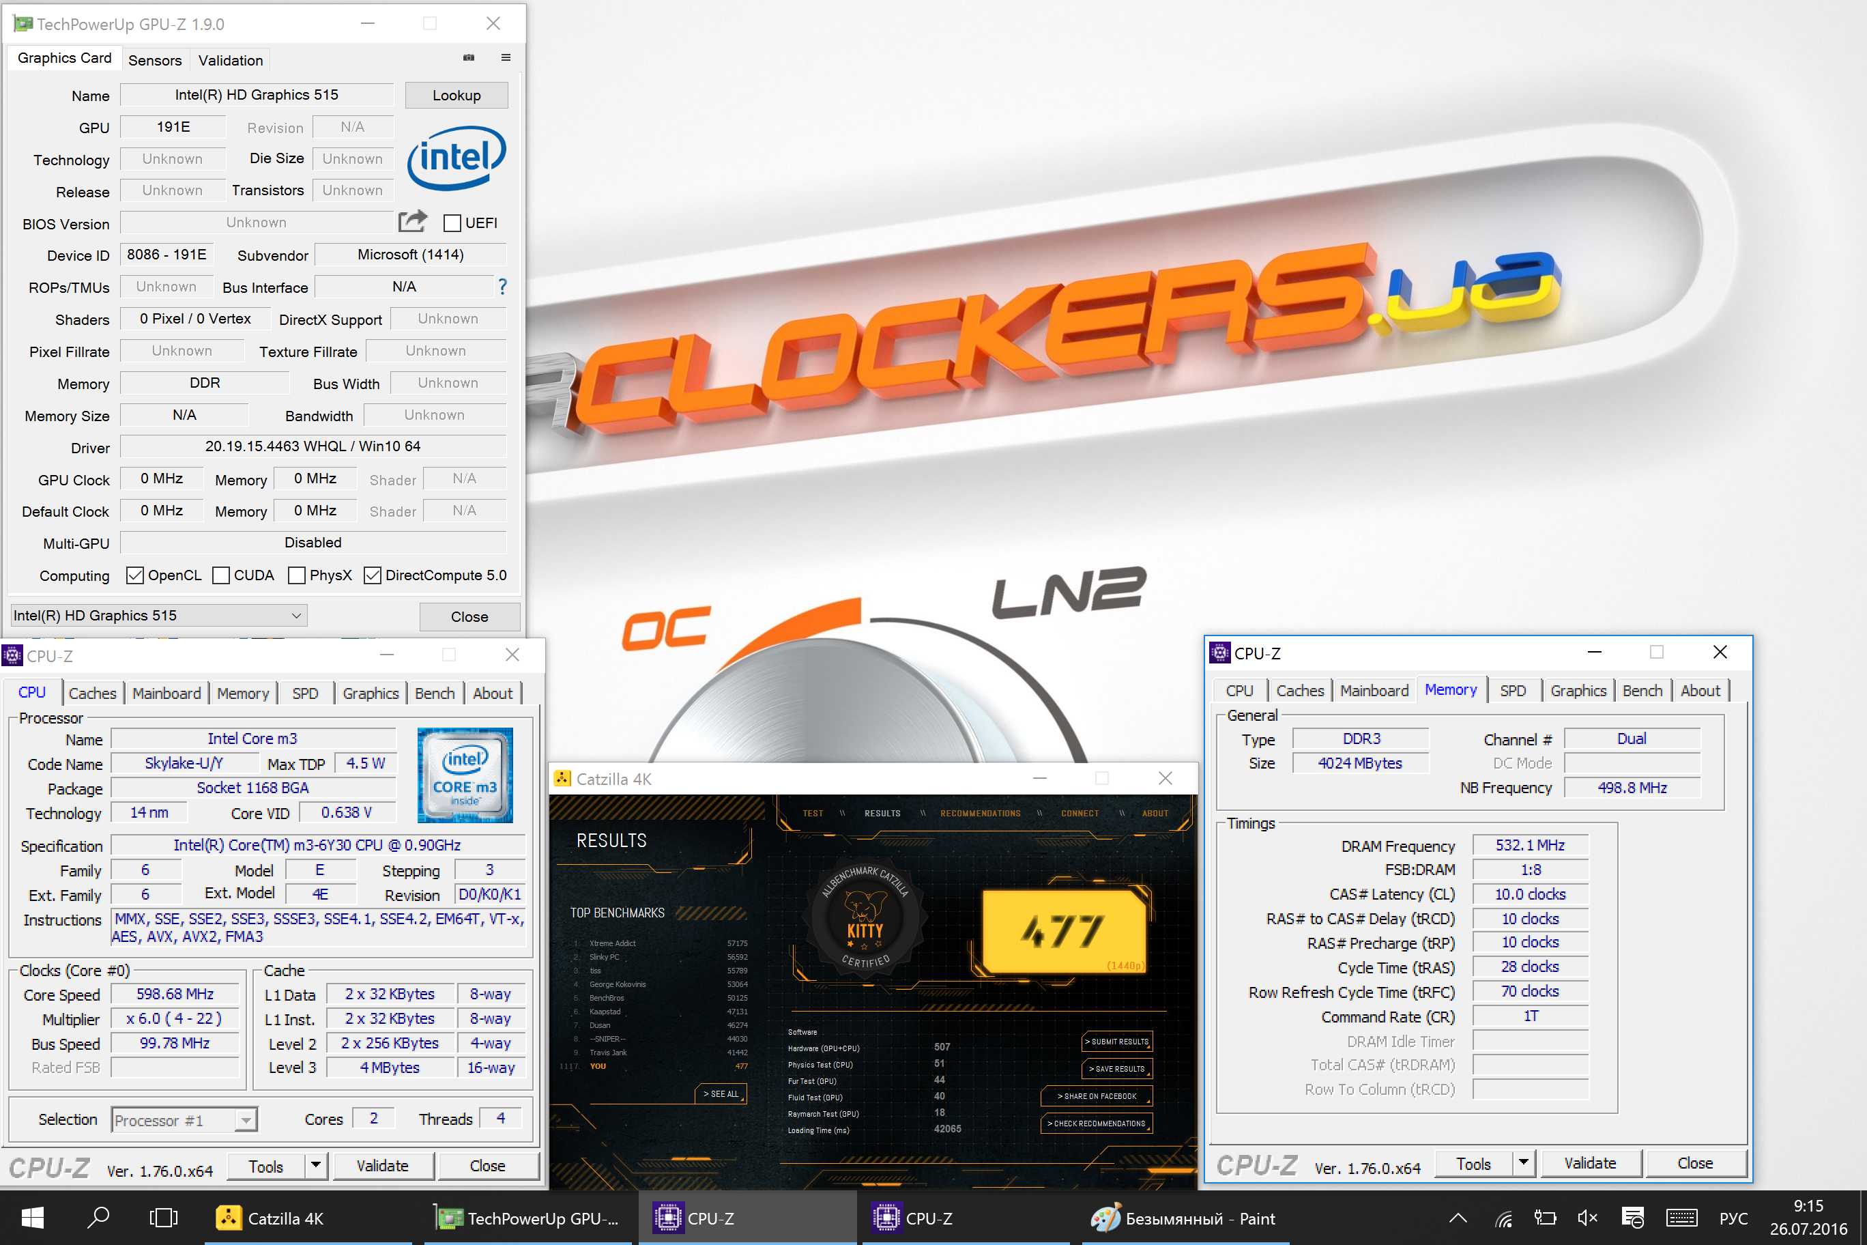Image resolution: width=1867 pixels, height=1245 pixels.
Task: Click See All benchmarks button
Action: pyautogui.click(x=721, y=1093)
